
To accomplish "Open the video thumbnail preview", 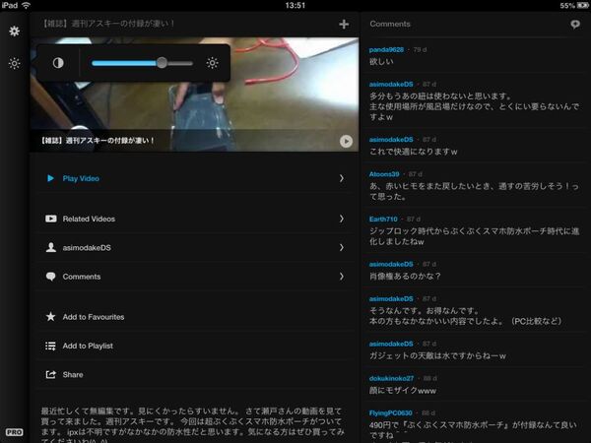I will (x=194, y=95).
